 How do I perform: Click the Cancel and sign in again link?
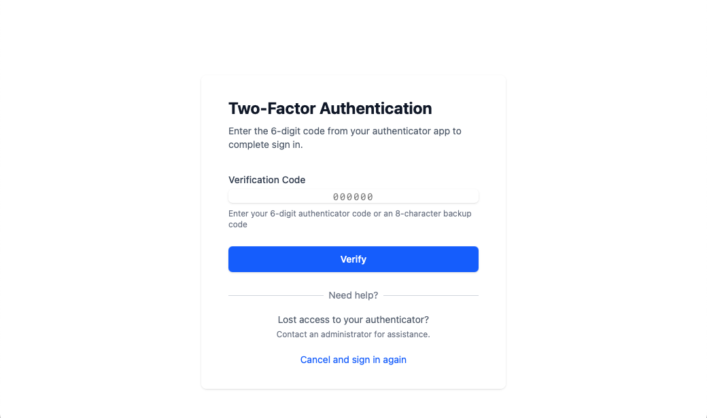coord(353,360)
